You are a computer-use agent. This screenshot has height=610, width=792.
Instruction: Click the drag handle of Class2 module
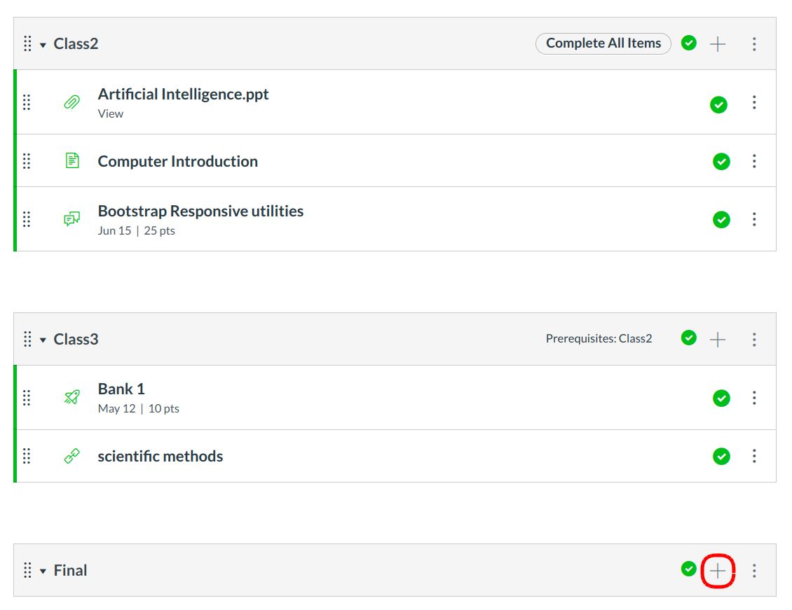tap(27, 44)
